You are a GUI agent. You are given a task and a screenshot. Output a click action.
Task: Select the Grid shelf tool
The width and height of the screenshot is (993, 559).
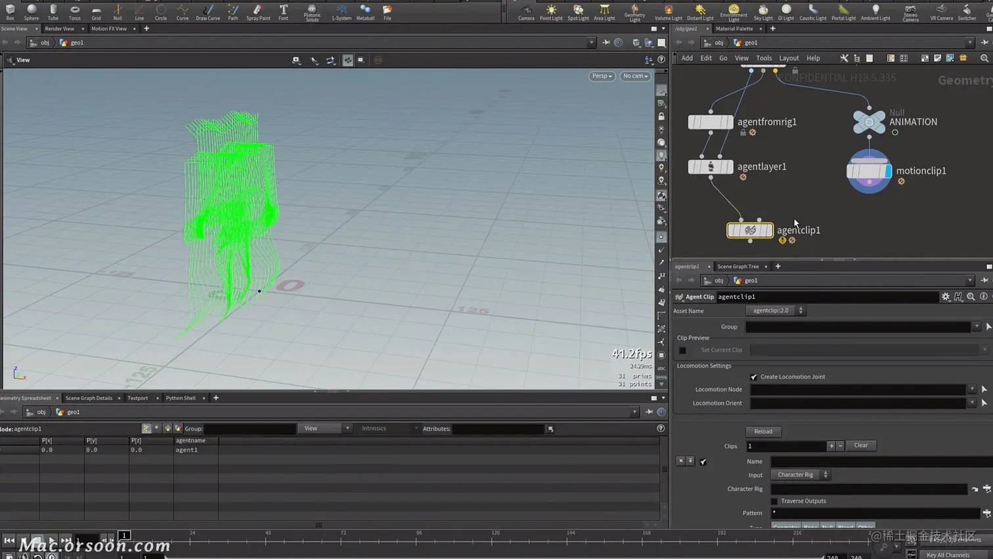coord(97,12)
